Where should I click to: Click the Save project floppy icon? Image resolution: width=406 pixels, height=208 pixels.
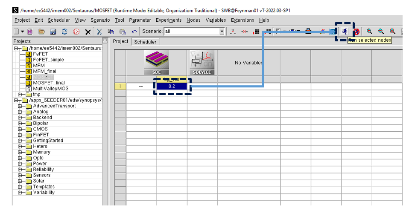pyautogui.click(x=53, y=32)
